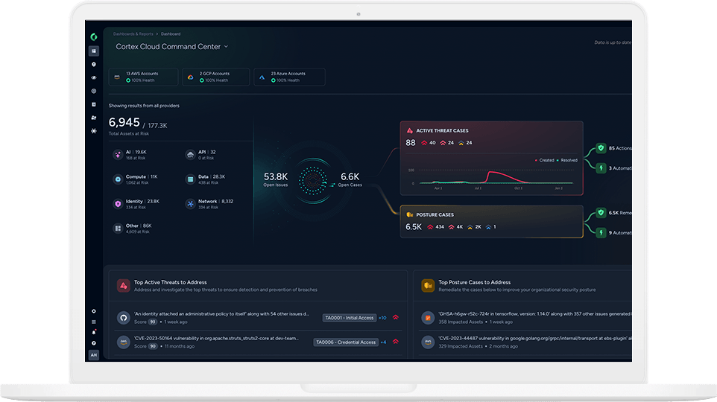The image size is (717, 402).
Task: Click the circular target icon in sidebar
Action: point(94,91)
